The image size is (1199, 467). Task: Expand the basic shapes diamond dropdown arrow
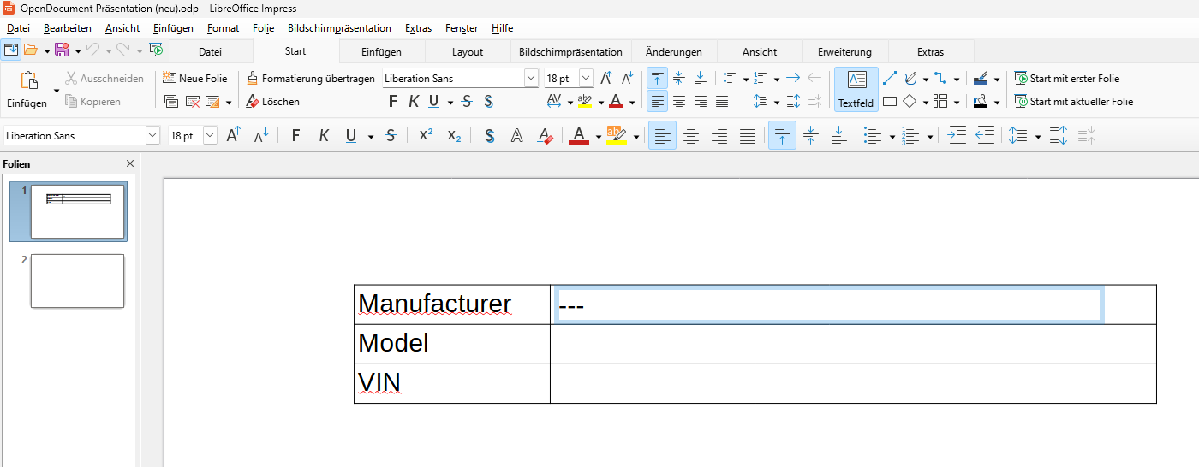coord(926,103)
